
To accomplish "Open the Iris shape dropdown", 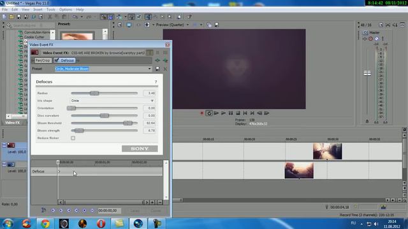I will coord(152,101).
